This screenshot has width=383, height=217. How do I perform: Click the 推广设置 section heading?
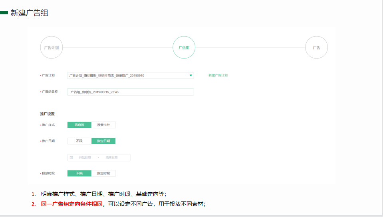click(x=48, y=114)
